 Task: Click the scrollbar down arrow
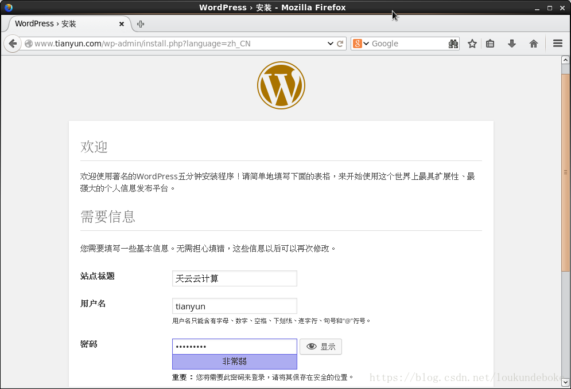[565, 382]
